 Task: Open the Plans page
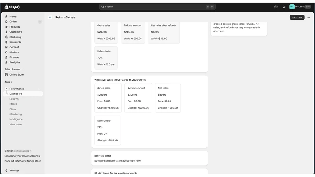[x=13, y=109]
